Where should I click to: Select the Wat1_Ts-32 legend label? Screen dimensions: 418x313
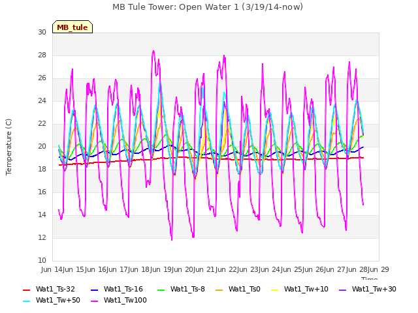(55, 289)
